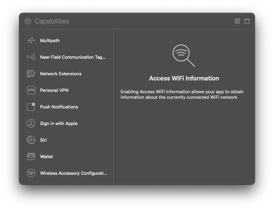Click the Wallet icon
This screenshot has width=274, height=210.
click(x=31, y=156)
